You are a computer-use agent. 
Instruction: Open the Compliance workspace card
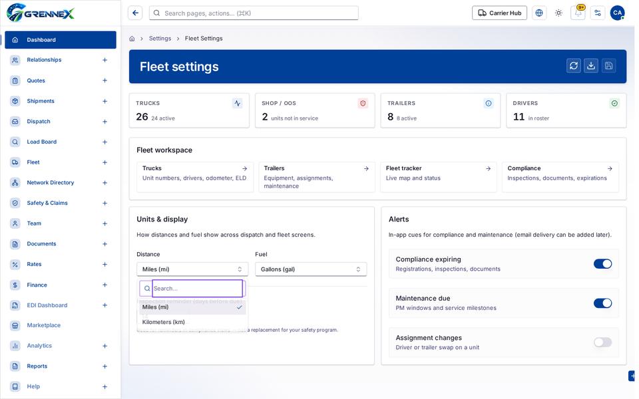tap(560, 177)
